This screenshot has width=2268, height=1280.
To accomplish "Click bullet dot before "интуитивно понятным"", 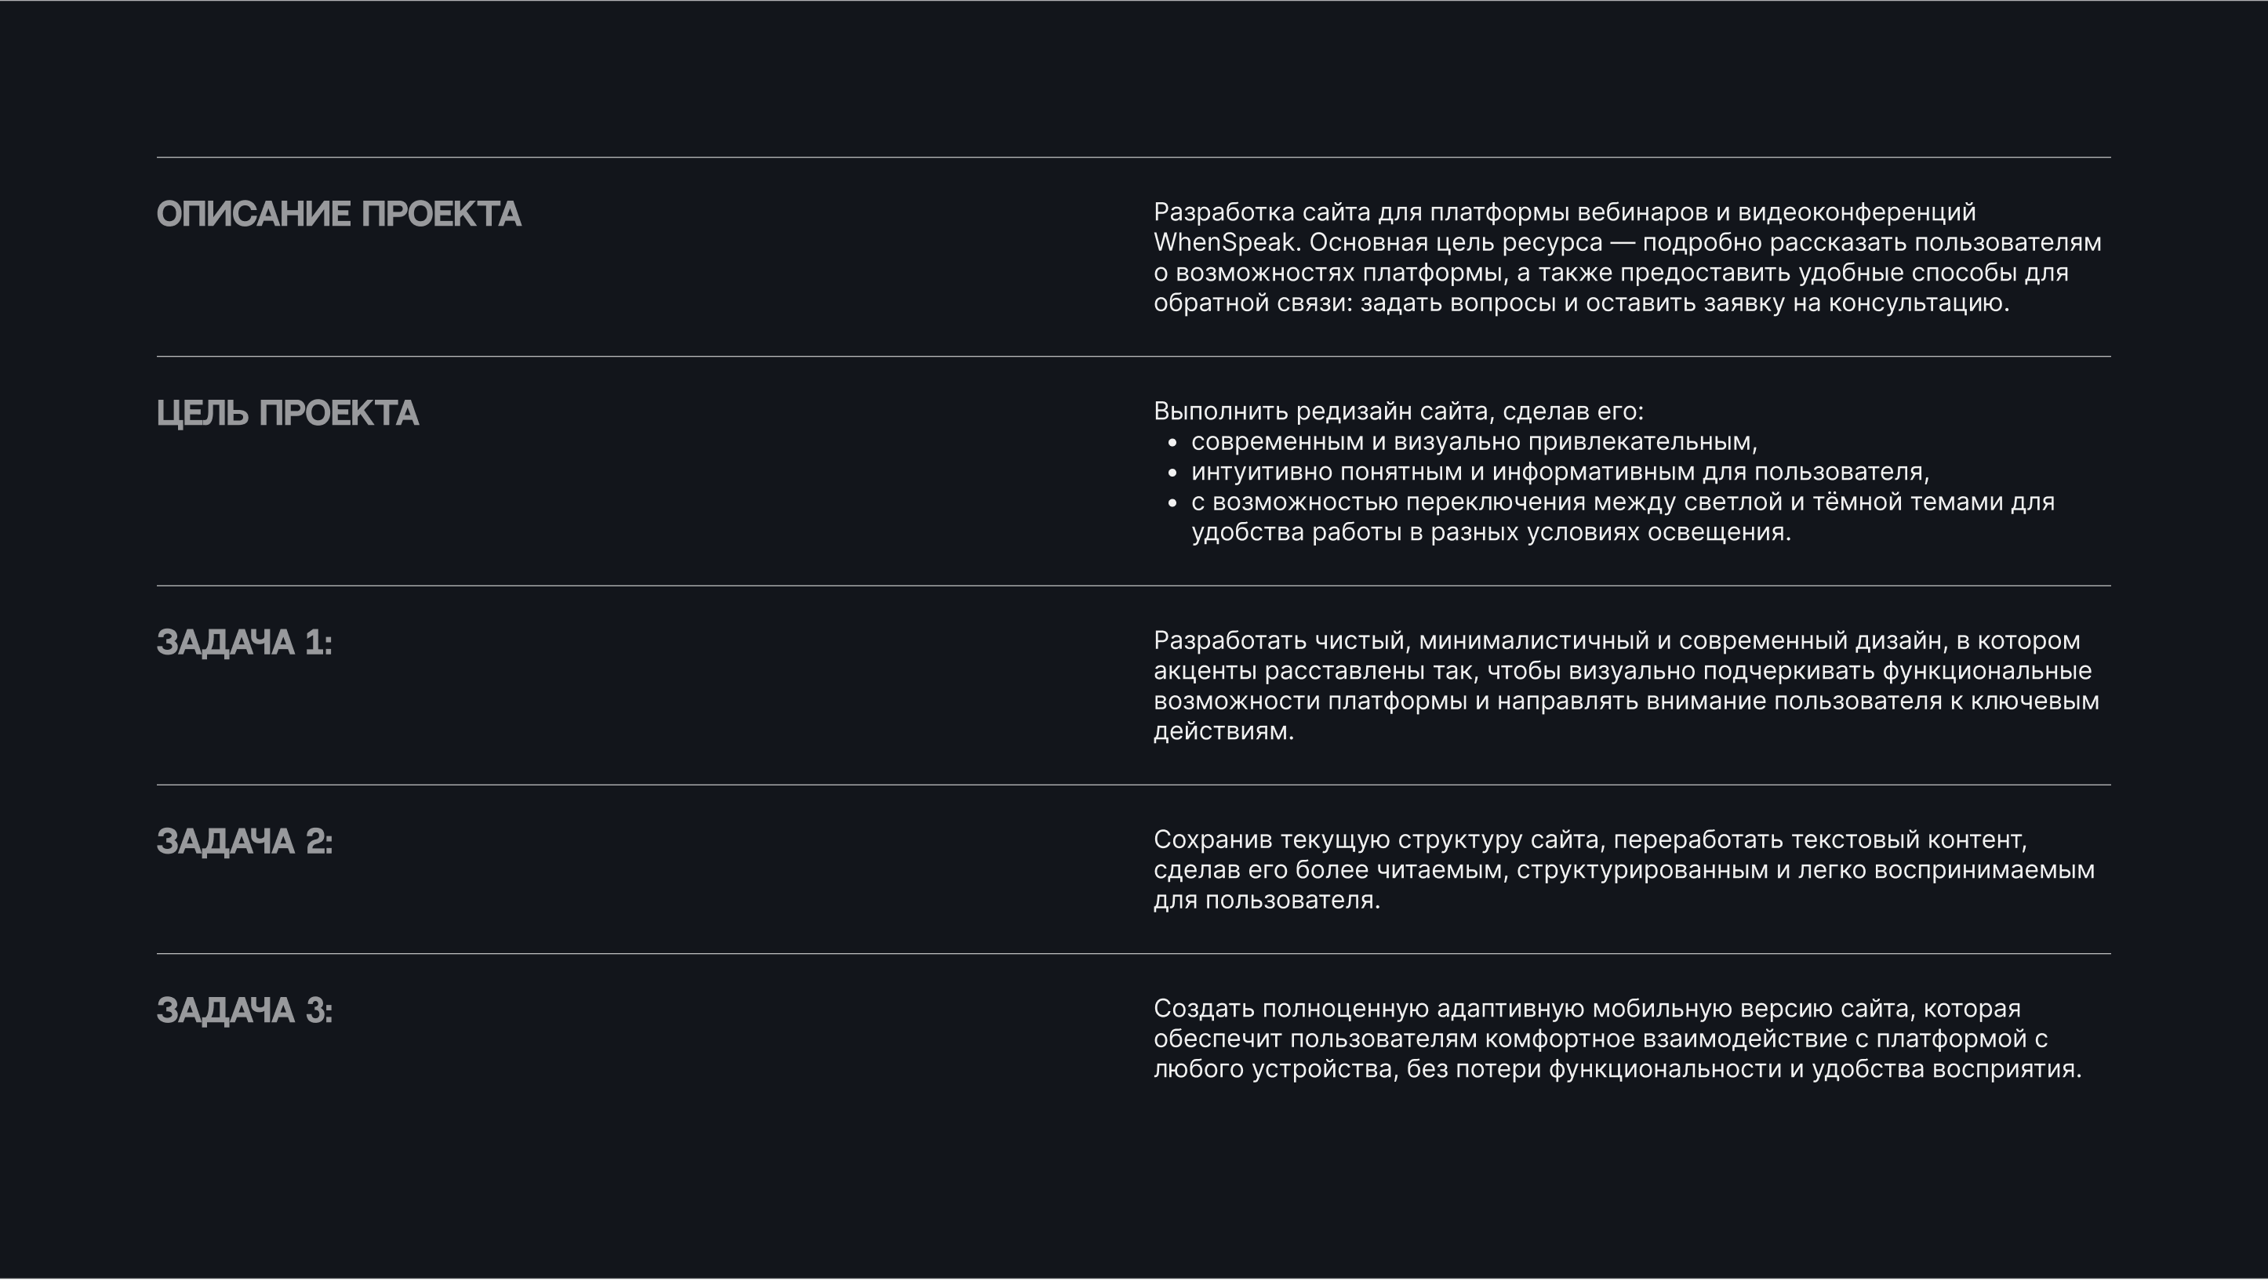I will click(1172, 473).
